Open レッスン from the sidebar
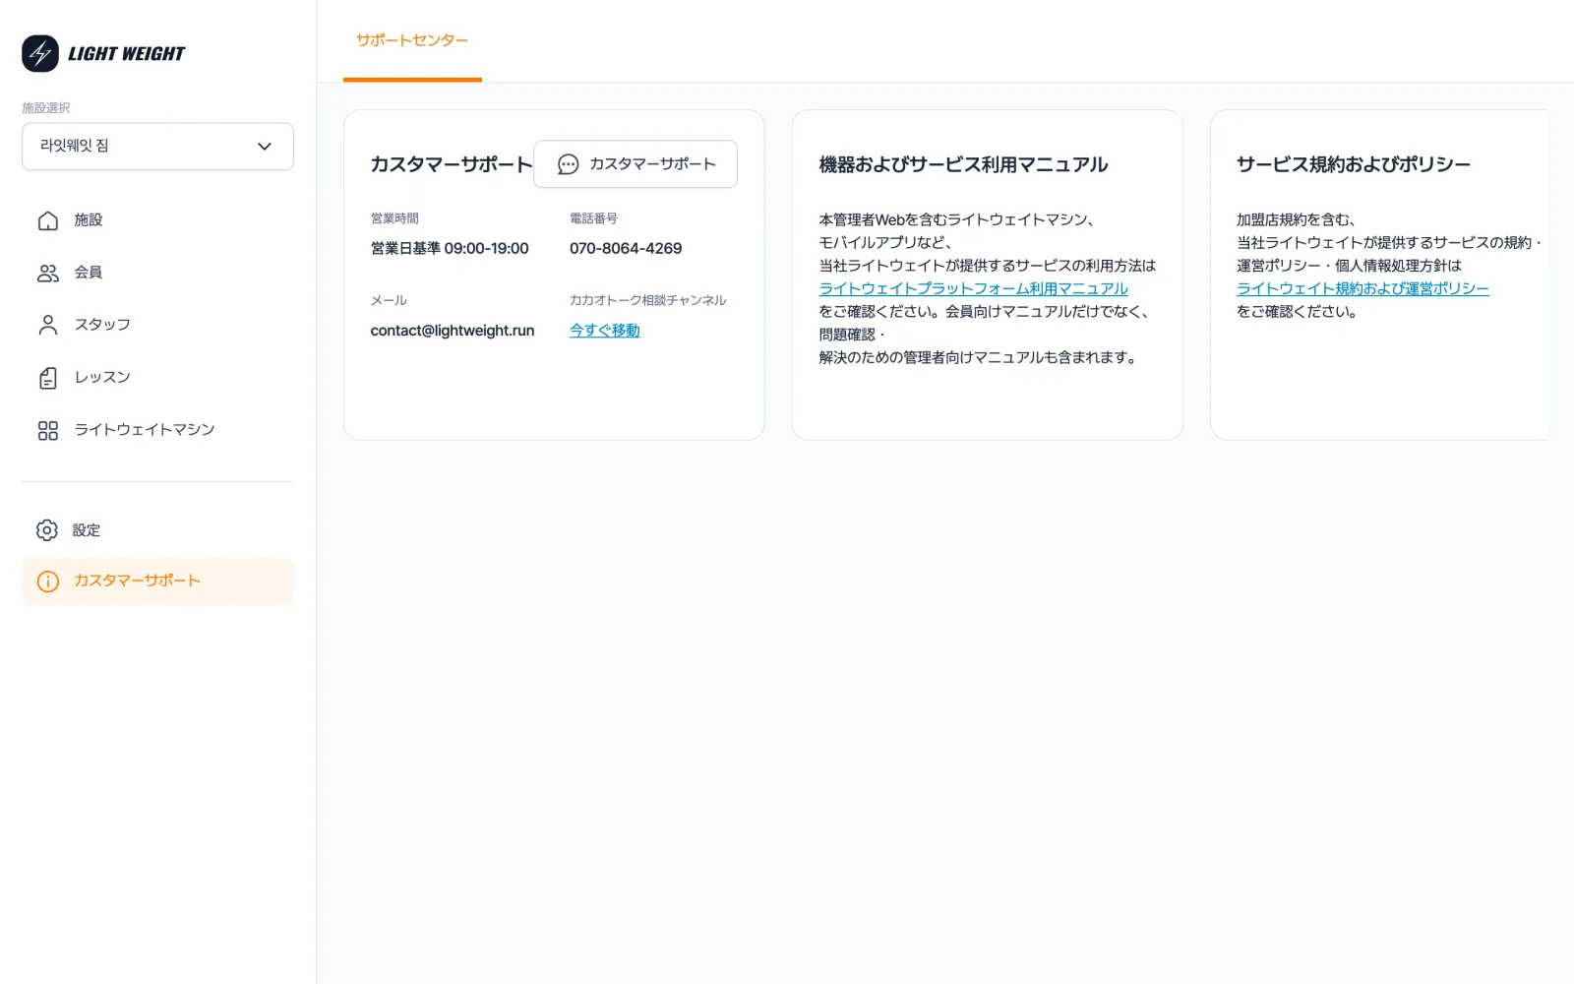The image size is (1574, 984). pyautogui.click(x=157, y=378)
